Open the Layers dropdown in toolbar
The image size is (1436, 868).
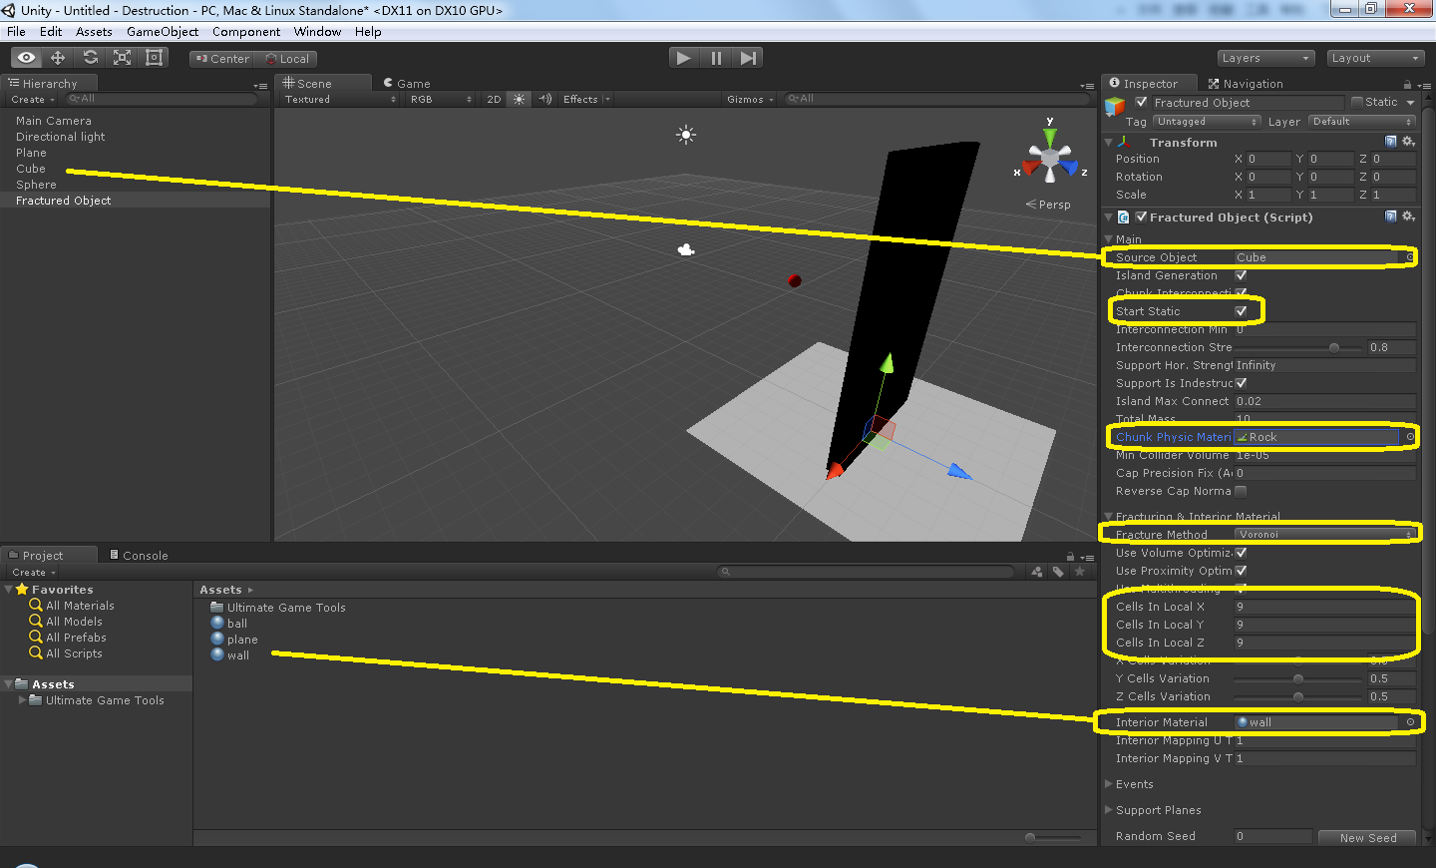coord(1264,58)
